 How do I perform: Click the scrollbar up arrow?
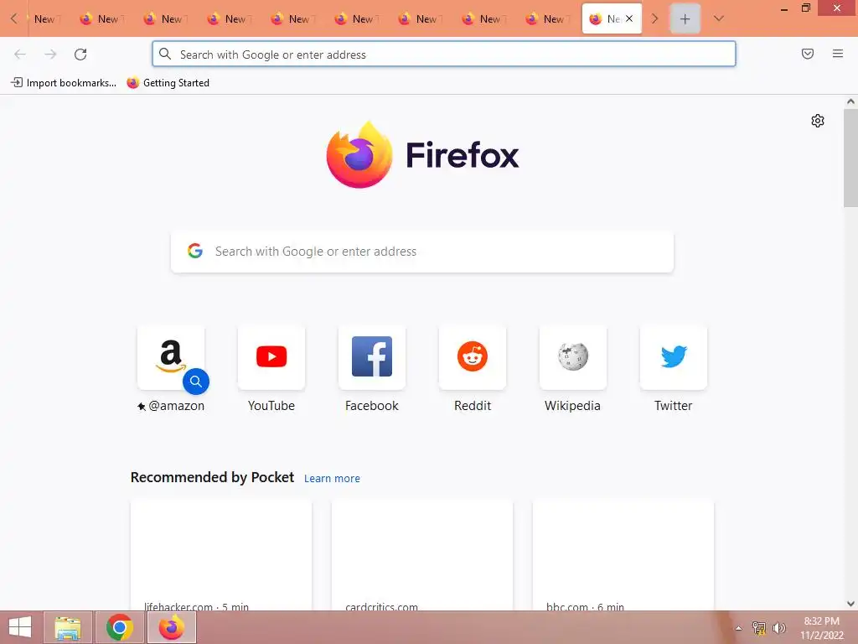[x=850, y=101]
